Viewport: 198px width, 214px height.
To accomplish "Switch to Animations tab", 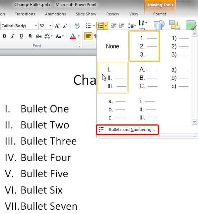I will pyautogui.click(x=55, y=14).
